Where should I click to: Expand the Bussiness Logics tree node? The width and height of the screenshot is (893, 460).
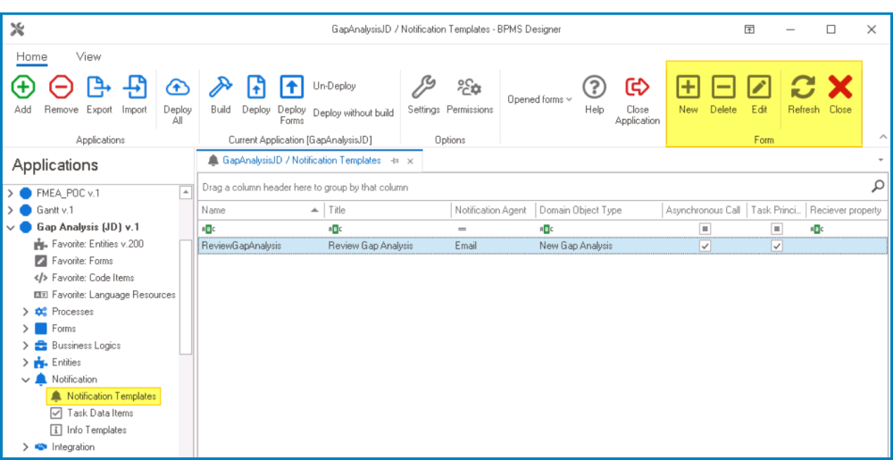[x=25, y=345]
